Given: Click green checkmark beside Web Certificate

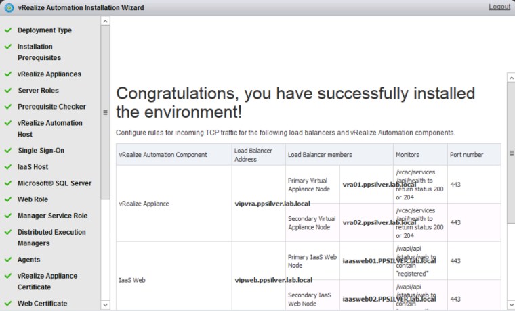Looking at the screenshot, I should click(x=8, y=304).
